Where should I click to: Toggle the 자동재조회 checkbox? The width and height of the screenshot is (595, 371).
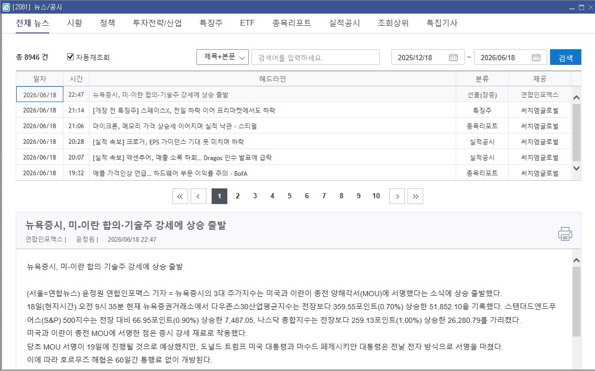(70, 57)
